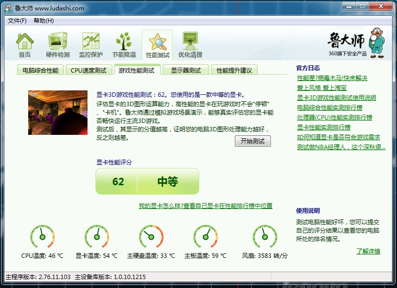Open link 显卡3D游戏性能测试使用说明

[x=337, y=98]
